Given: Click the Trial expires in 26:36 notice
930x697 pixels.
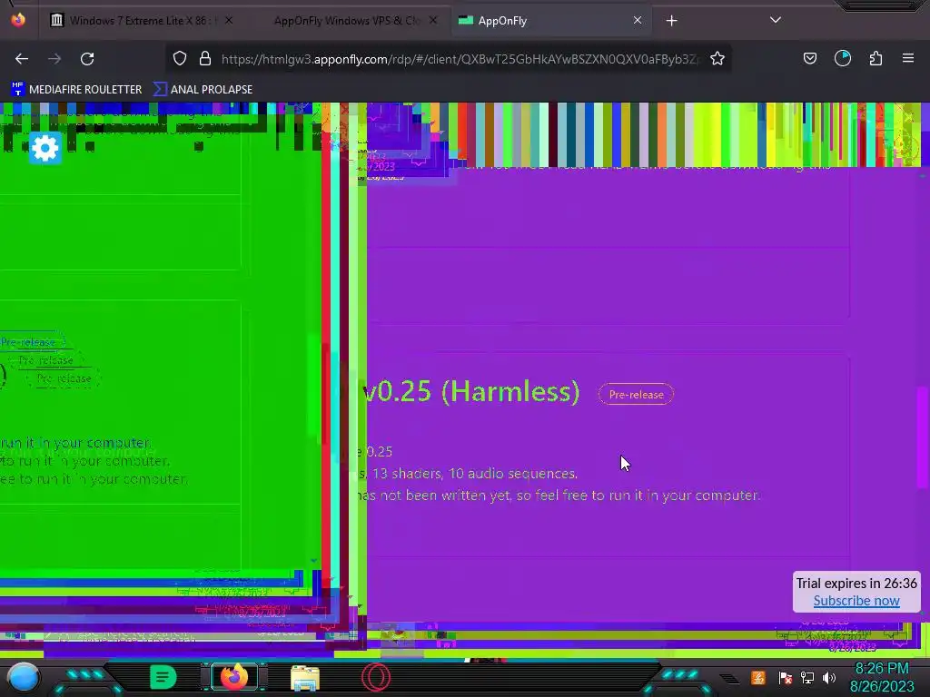Looking at the screenshot, I should click(856, 584).
